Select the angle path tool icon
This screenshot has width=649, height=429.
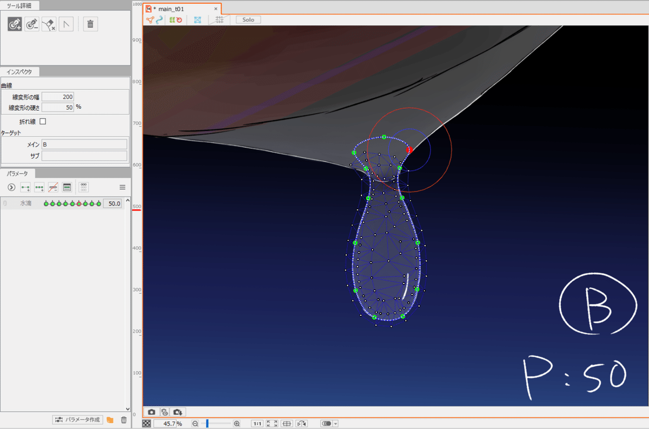coord(66,24)
